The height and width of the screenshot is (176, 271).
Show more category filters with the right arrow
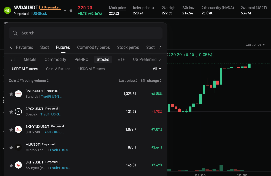160,60
